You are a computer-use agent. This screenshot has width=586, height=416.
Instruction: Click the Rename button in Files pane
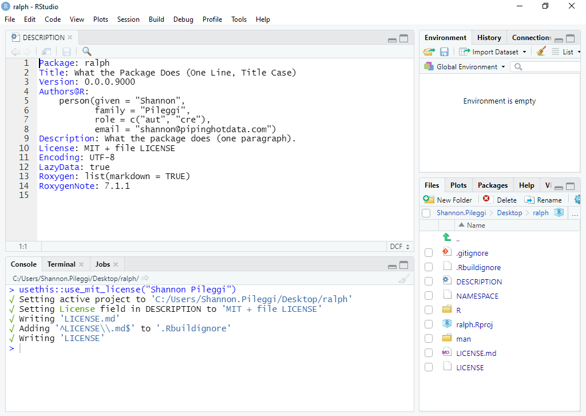coord(543,200)
